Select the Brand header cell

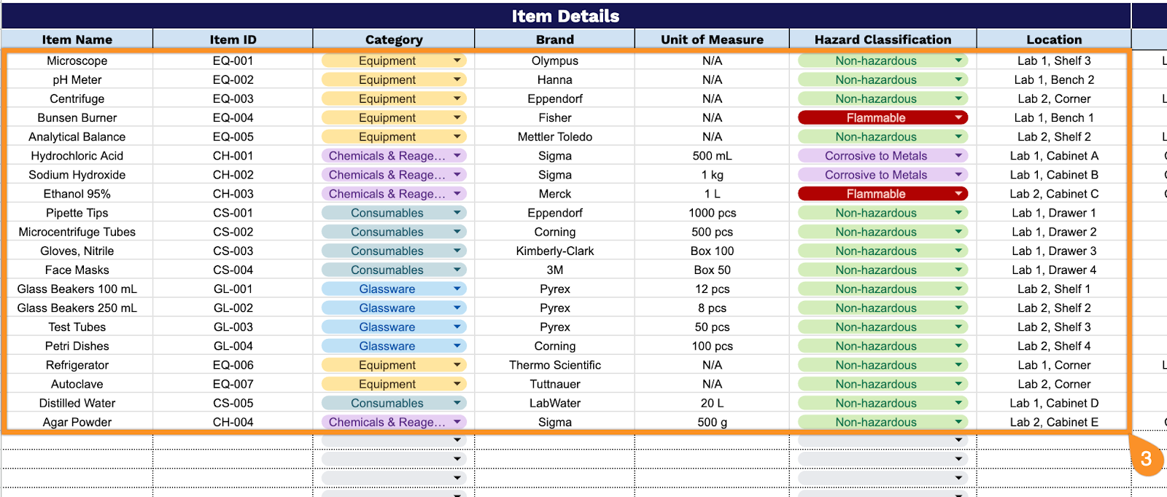coord(554,39)
